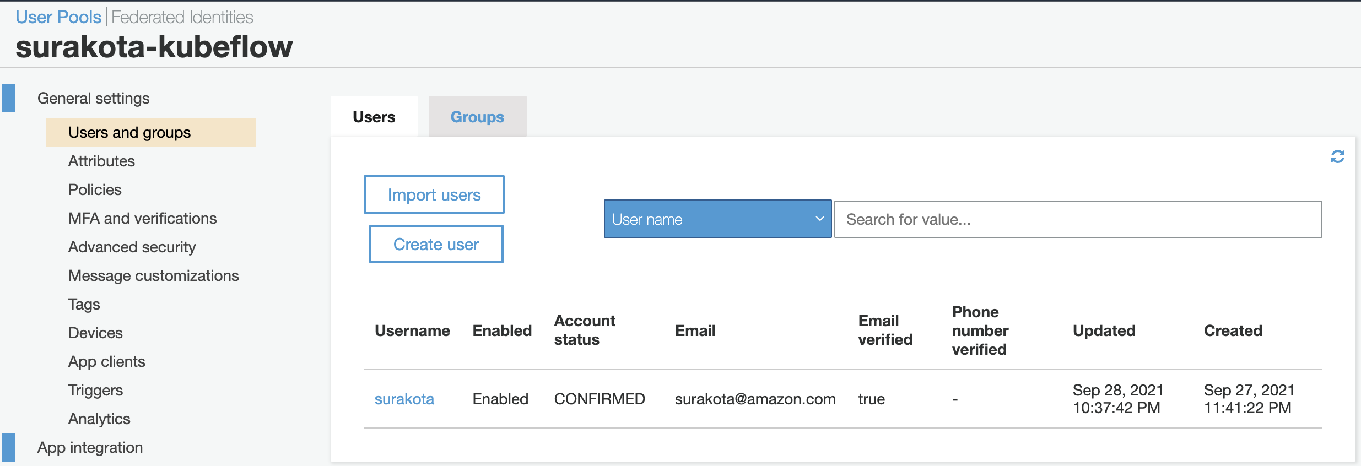
Task: Open Advanced security settings
Action: click(x=132, y=247)
